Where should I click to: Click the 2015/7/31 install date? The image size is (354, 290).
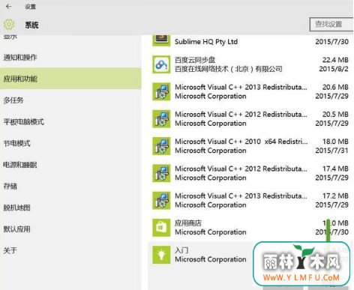(x=331, y=151)
